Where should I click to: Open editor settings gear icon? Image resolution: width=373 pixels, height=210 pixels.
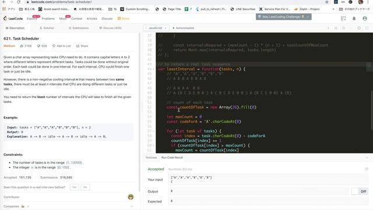coord(359,28)
